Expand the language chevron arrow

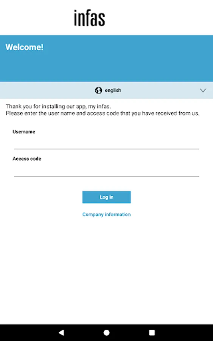click(203, 90)
